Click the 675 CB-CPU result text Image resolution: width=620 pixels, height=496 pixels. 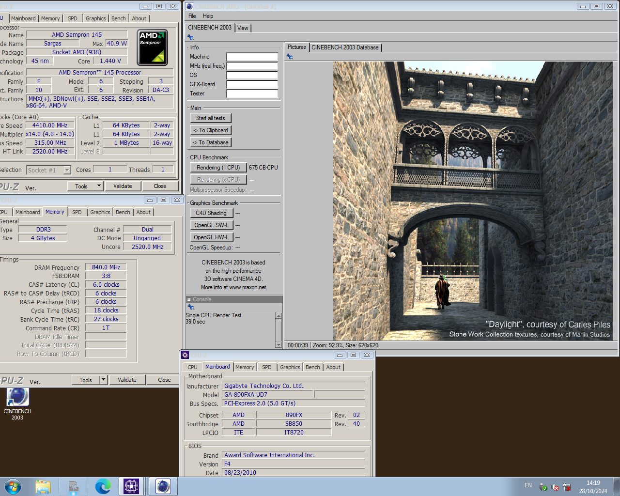263,168
